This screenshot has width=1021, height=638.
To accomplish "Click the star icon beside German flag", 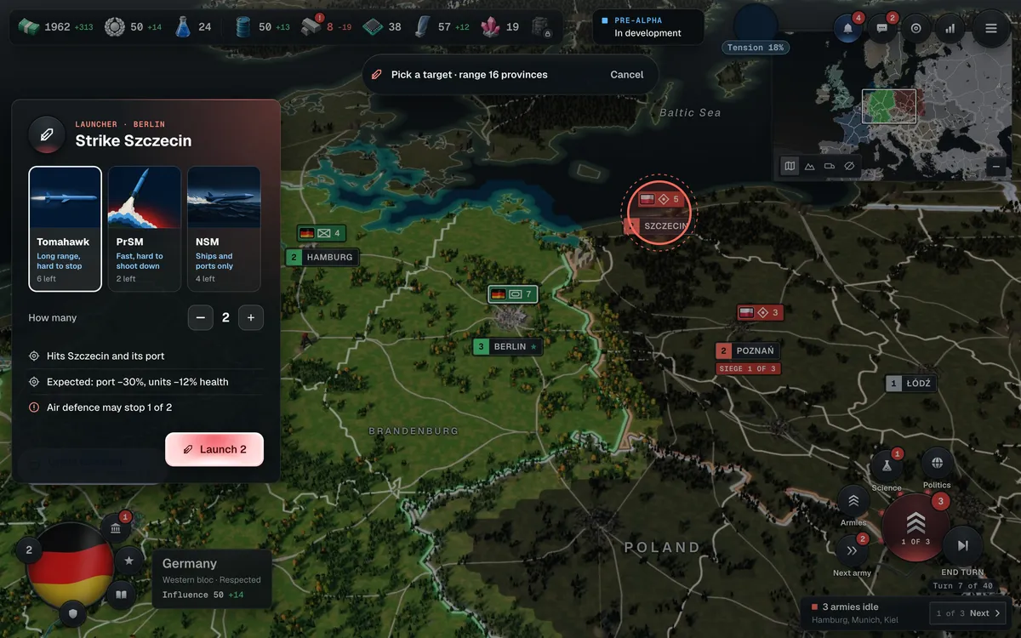I will pyautogui.click(x=129, y=561).
